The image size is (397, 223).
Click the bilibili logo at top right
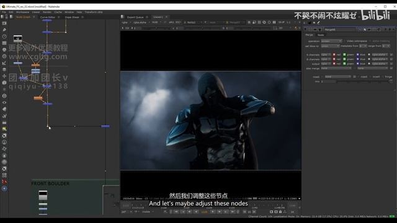pos(375,15)
